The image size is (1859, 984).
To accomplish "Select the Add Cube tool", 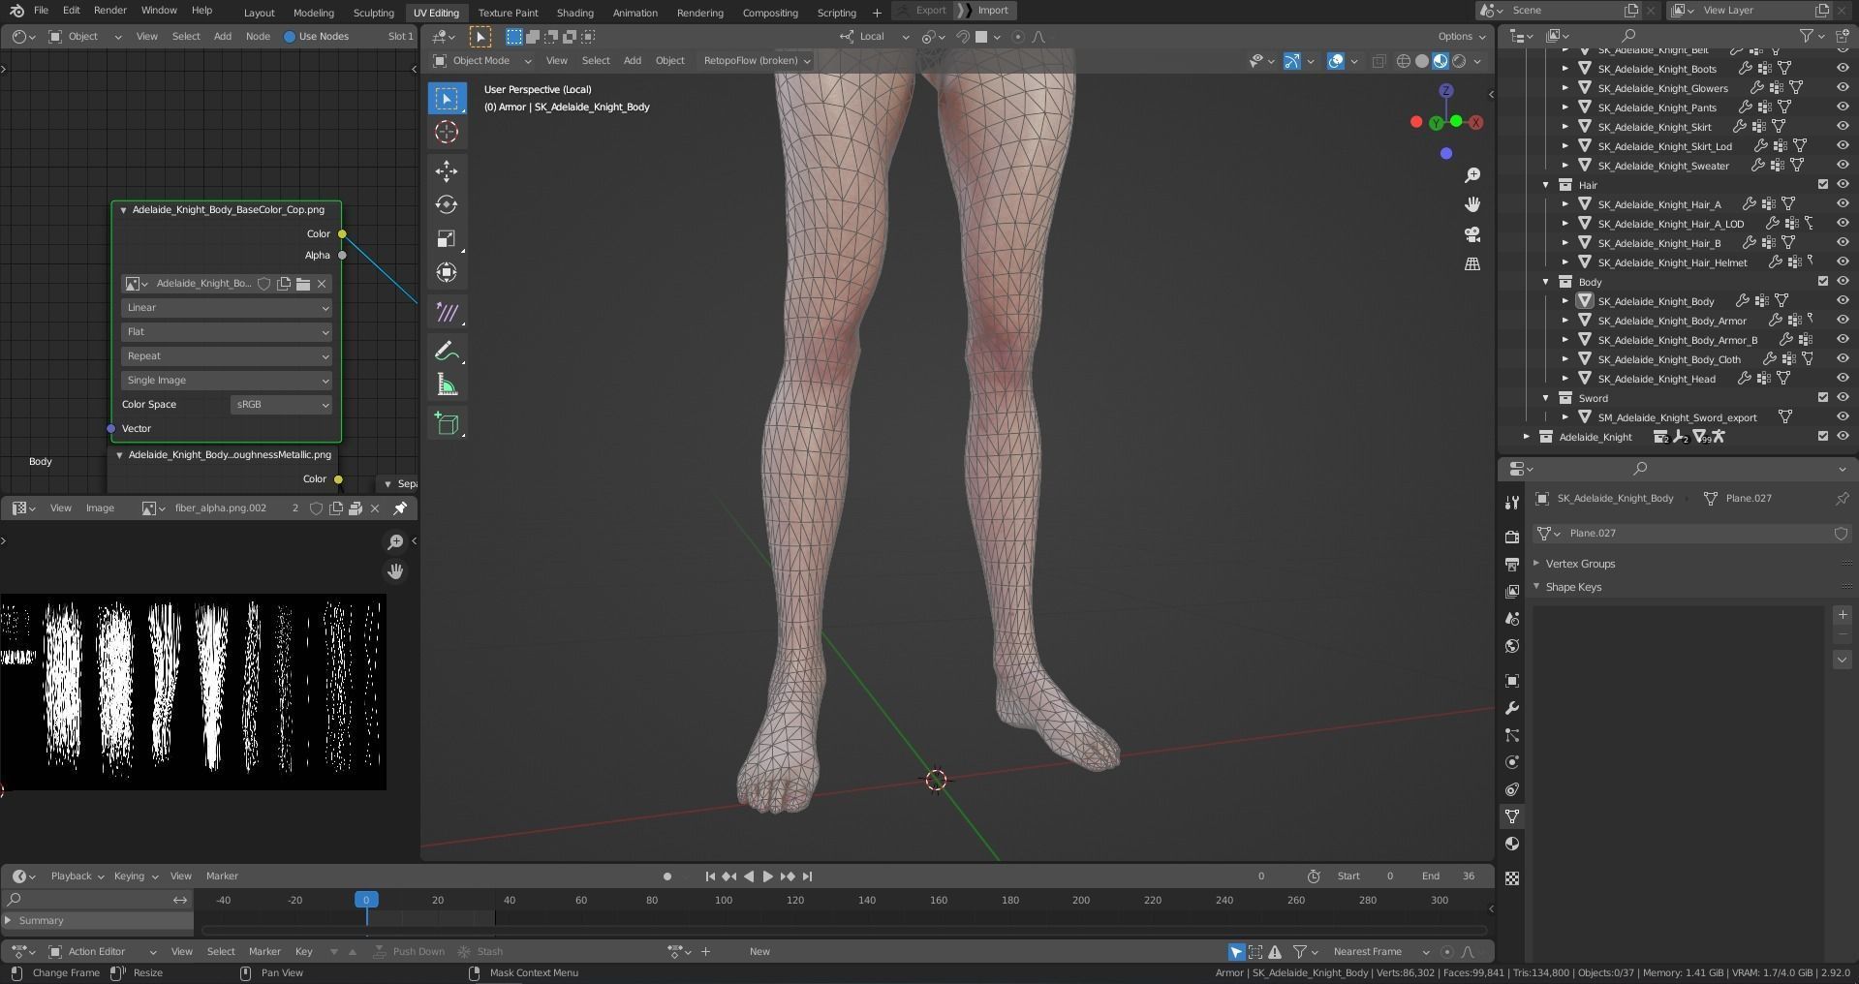I will tap(447, 423).
